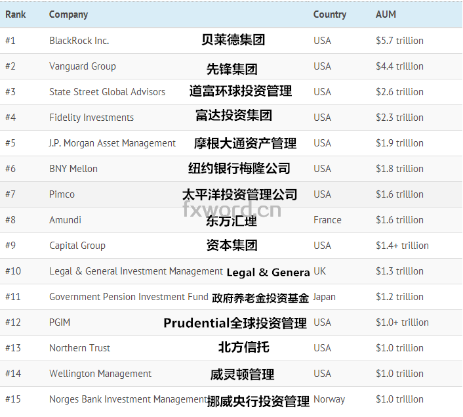
Task: Click the #15 rank cell
Action: (13, 399)
